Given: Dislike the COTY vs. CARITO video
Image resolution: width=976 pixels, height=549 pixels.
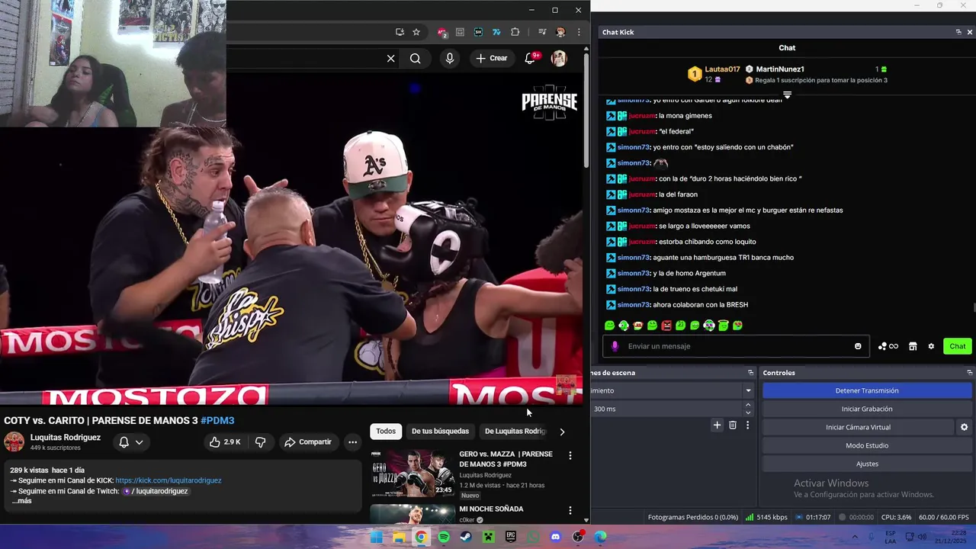Looking at the screenshot, I should coord(260,442).
